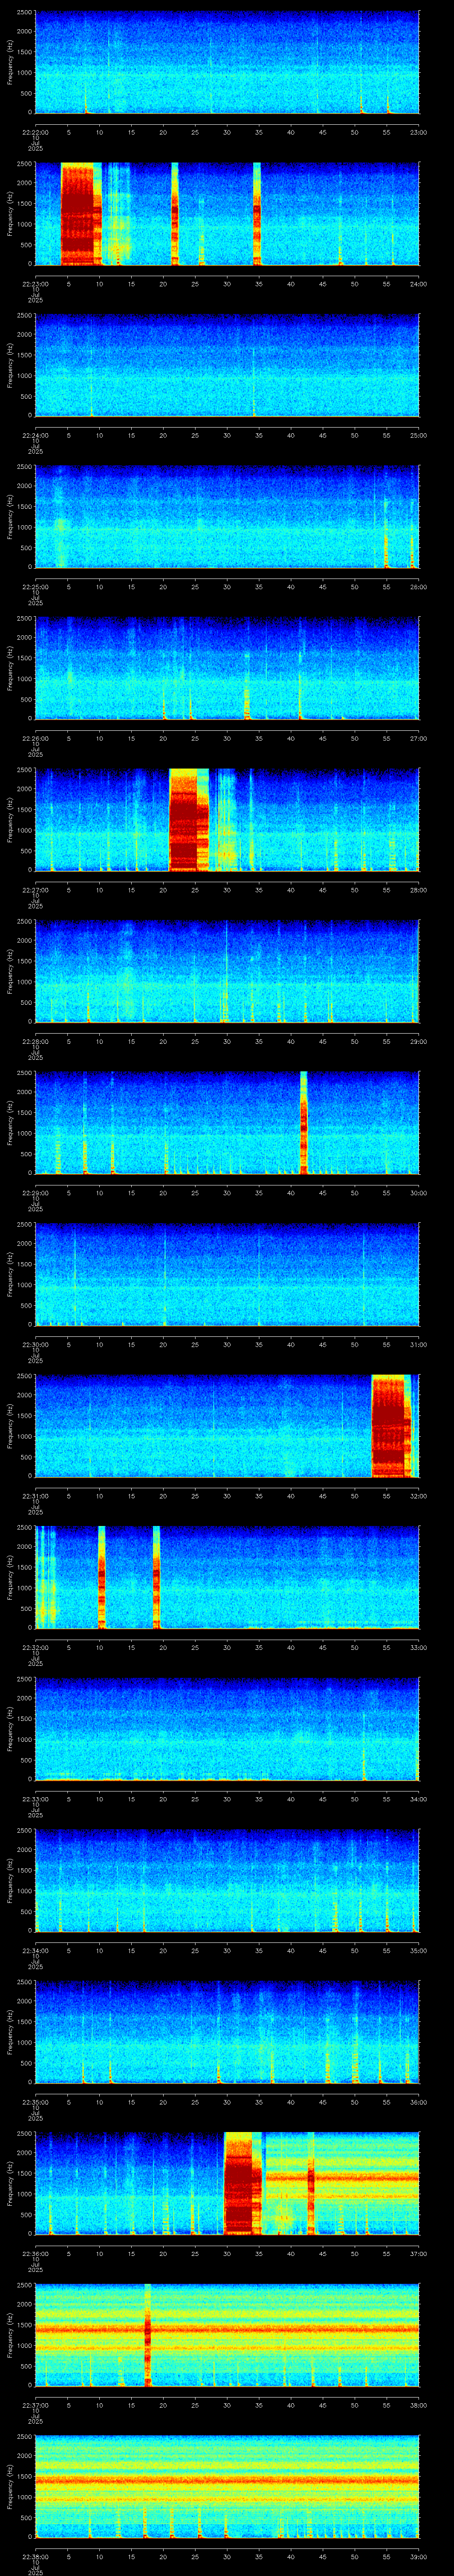454x2576 pixels.
Task: Select the spectrogram panel starting at 22:35:00
Action: (x=227, y=2033)
